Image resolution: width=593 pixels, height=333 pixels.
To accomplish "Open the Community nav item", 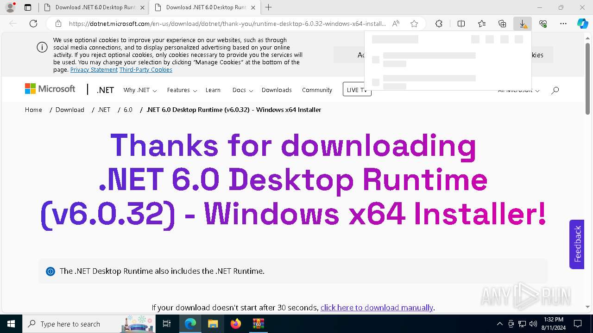I will click(317, 90).
